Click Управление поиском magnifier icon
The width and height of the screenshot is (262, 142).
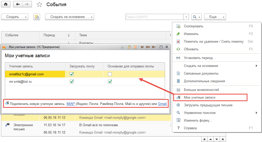click(178, 113)
